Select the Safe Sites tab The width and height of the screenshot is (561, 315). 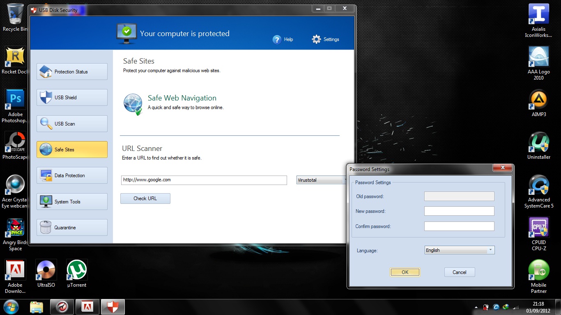[72, 150]
